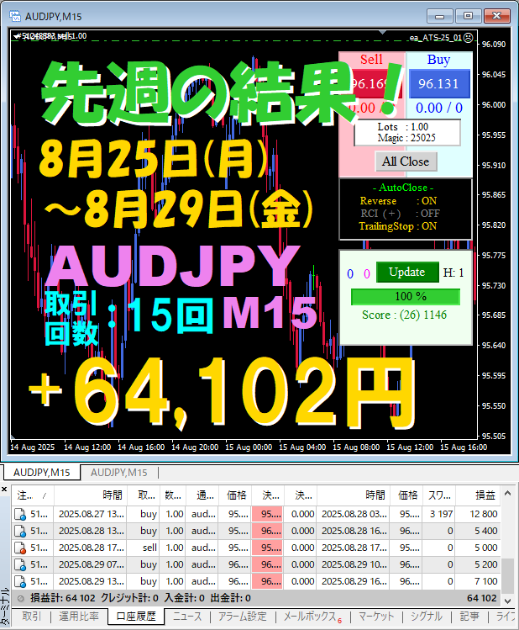Click the 96.000 price axis label
519x630 pixels.
click(x=494, y=104)
